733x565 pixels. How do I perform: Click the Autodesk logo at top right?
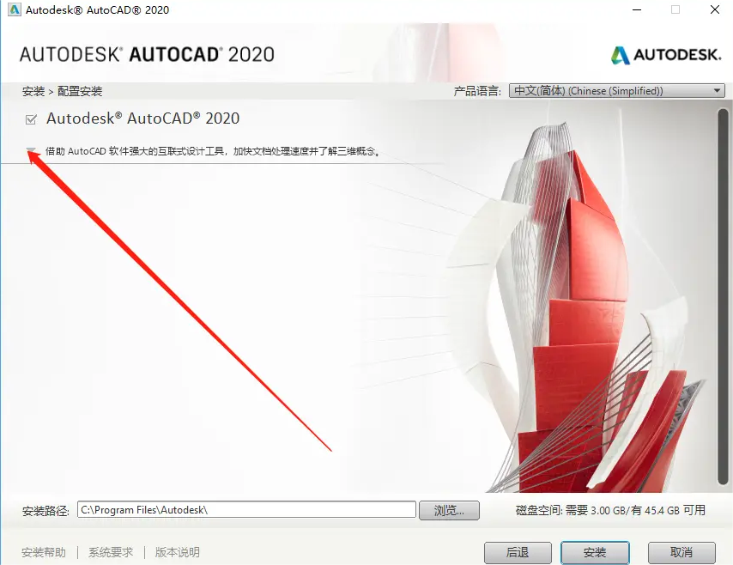pyautogui.click(x=666, y=55)
